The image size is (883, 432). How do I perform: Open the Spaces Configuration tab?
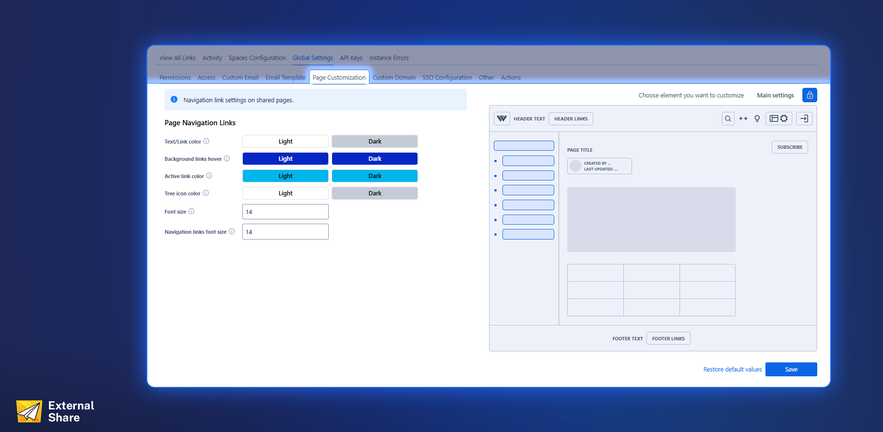(257, 58)
